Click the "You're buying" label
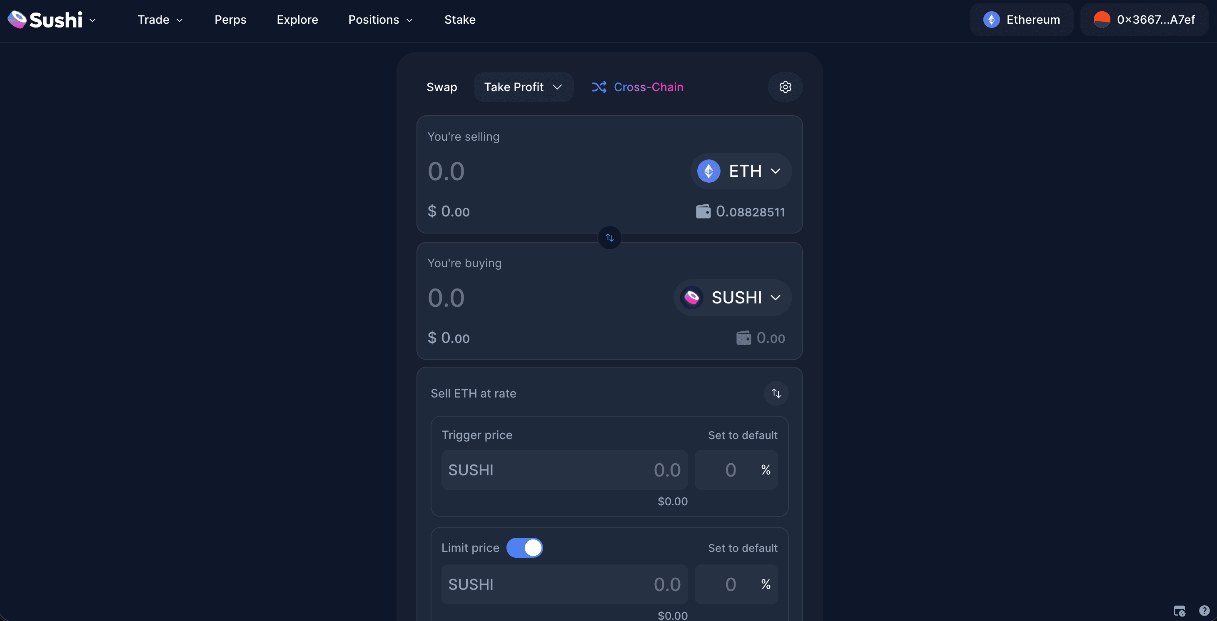Image resolution: width=1217 pixels, height=621 pixels. click(464, 263)
